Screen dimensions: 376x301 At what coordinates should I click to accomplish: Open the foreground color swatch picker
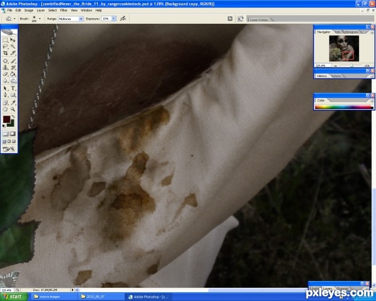pos(6,119)
